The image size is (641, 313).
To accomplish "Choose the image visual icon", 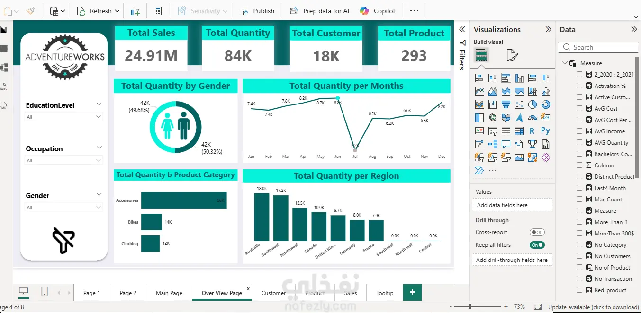I will click(519, 157).
